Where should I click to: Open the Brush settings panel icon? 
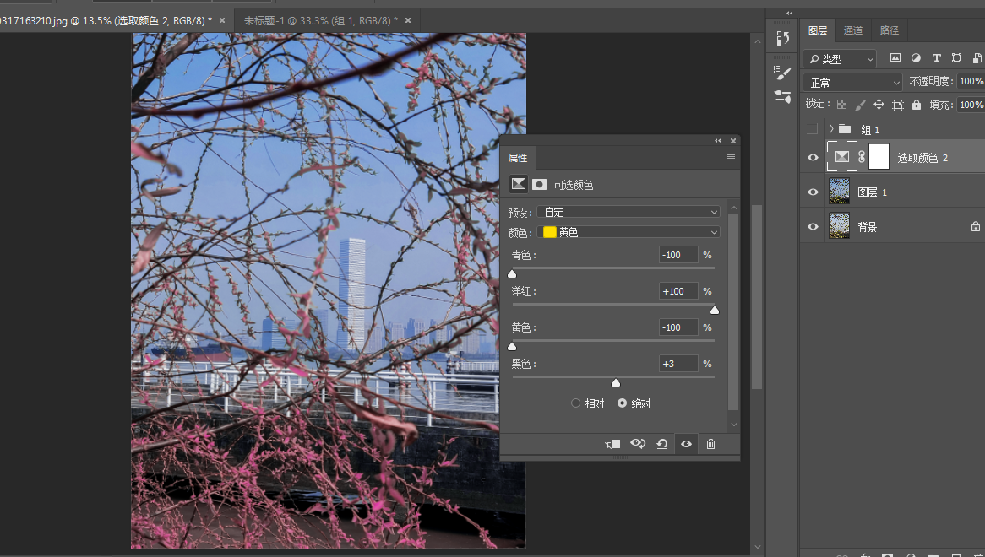point(782,73)
